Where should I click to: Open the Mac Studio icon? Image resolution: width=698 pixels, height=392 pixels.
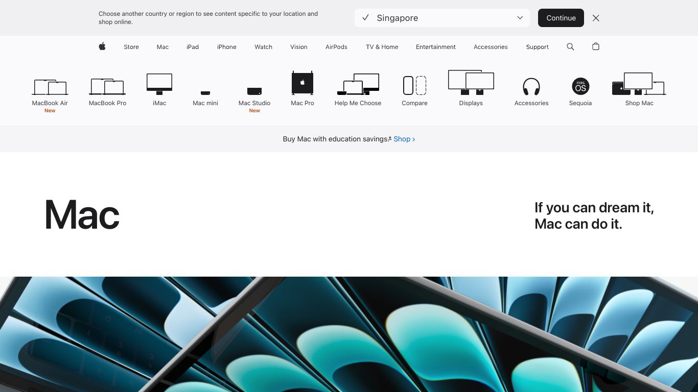click(x=254, y=91)
